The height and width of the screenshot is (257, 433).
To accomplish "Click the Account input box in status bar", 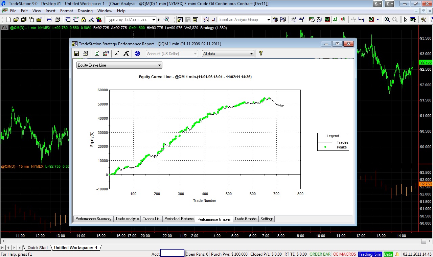I will coord(172,253).
